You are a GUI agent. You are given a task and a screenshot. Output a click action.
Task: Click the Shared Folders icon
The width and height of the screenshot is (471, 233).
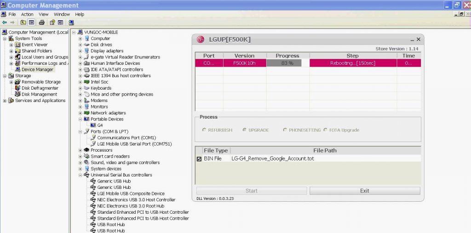[18, 51]
